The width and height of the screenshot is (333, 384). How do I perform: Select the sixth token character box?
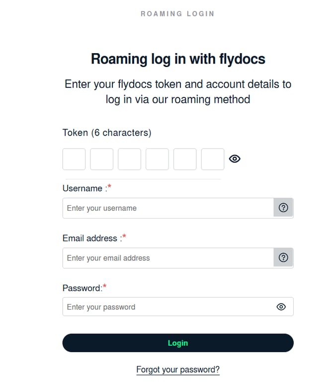click(x=213, y=159)
